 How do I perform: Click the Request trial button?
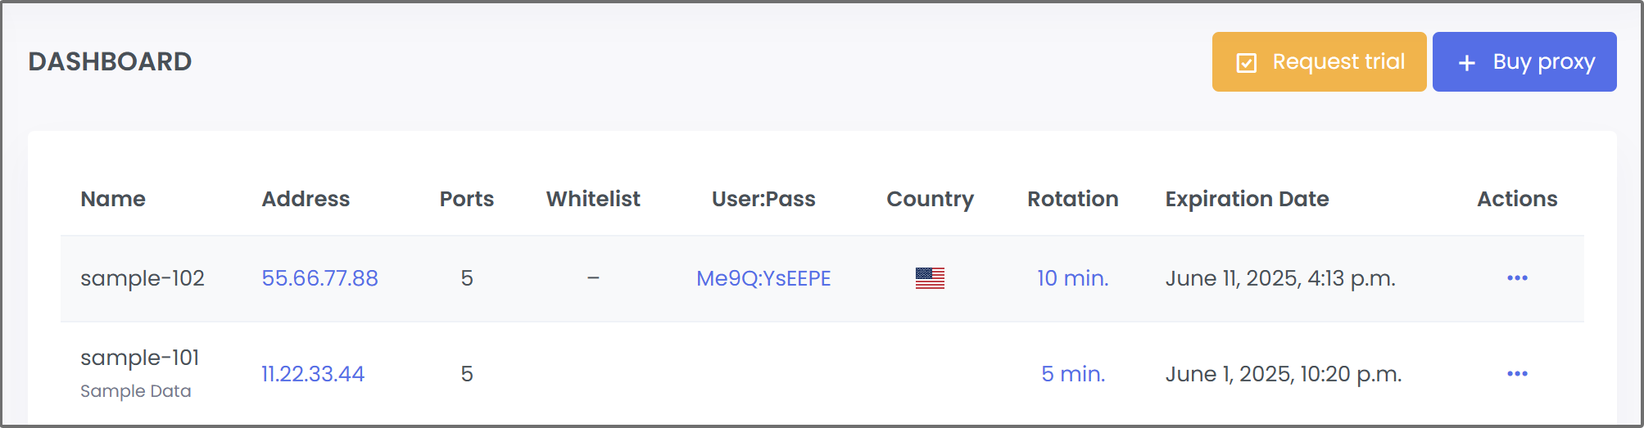click(x=1319, y=61)
